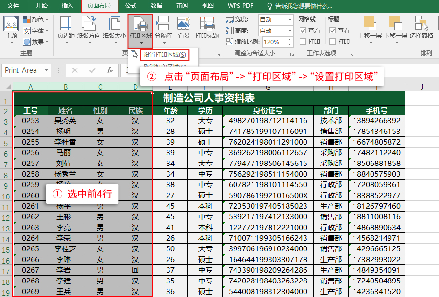The image size is (439, 297).
Task: Open the 效果 theme effects menu
Action: point(35,42)
